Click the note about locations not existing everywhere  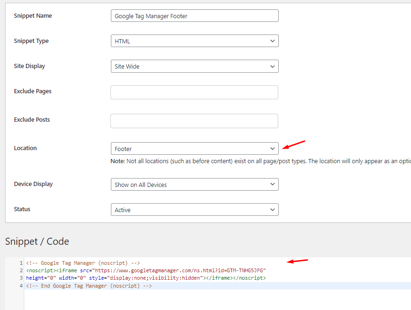(260, 161)
